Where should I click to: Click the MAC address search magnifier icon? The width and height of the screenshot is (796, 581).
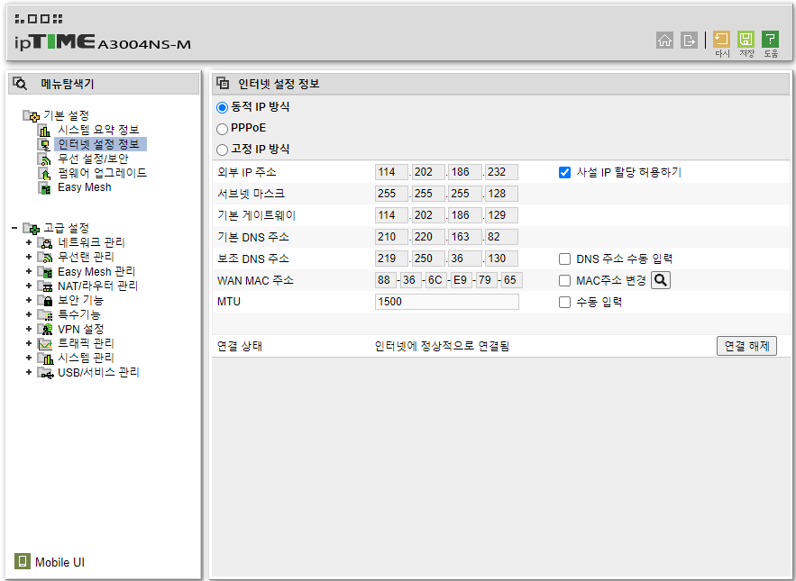pyautogui.click(x=661, y=280)
